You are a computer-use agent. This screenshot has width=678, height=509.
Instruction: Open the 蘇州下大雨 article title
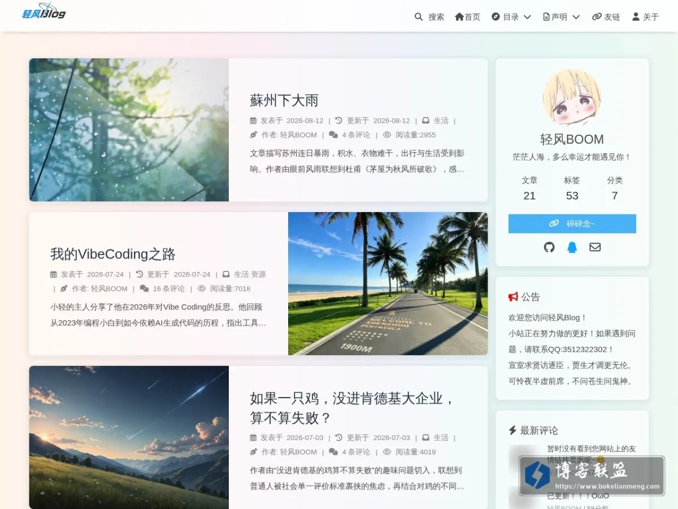[284, 101]
